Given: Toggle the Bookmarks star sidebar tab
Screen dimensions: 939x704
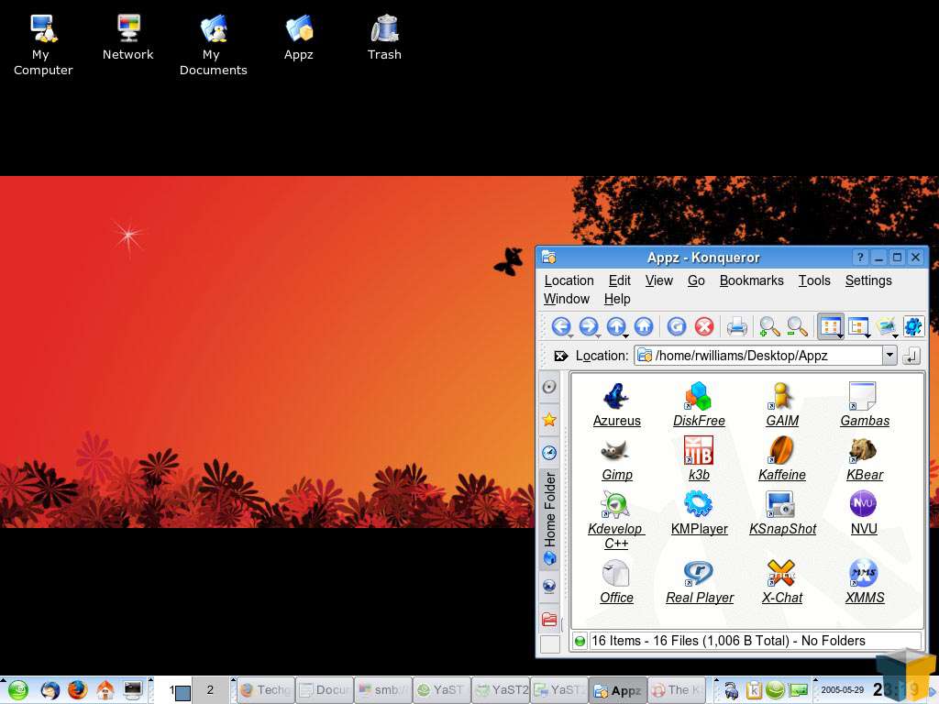Looking at the screenshot, I should (x=549, y=420).
